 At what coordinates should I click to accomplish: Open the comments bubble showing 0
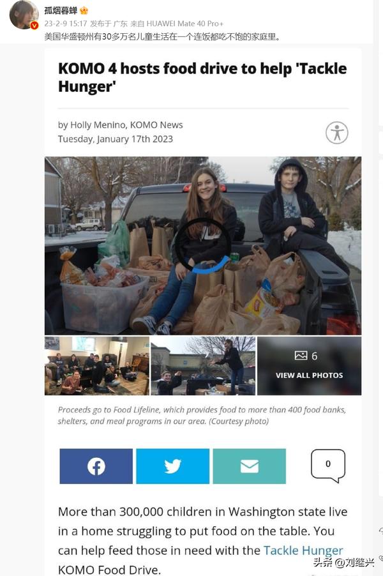click(x=328, y=465)
